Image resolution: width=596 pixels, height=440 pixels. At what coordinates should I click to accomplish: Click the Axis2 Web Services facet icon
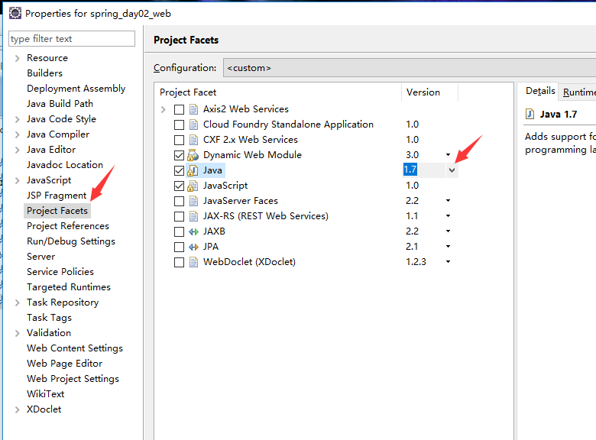coord(193,109)
